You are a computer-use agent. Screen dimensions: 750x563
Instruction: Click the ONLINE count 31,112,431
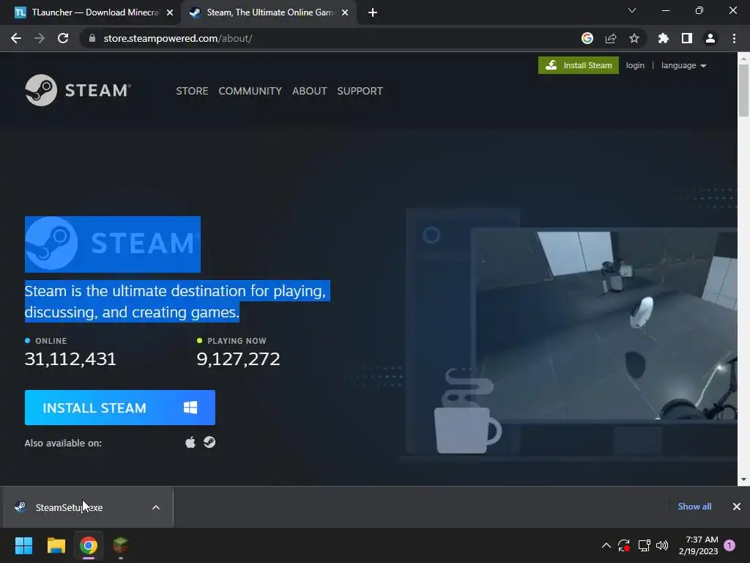pyautogui.click(x=70, y=359)
